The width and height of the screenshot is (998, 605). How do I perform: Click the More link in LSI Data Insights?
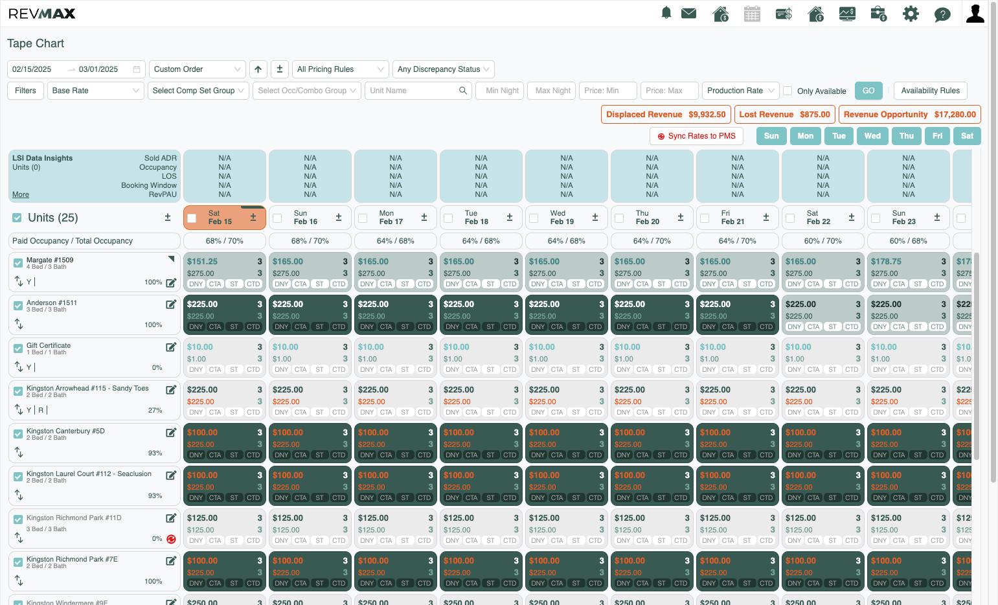coord(21,194)
